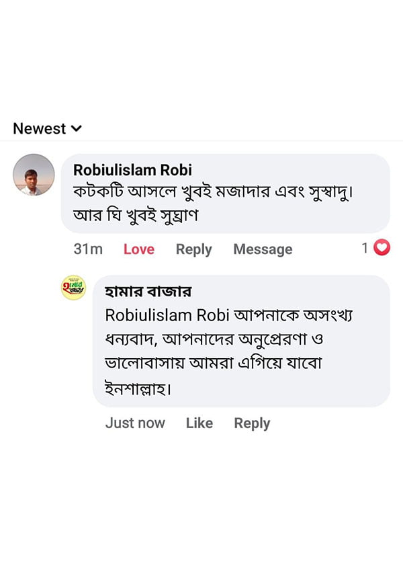Toggle Like on the হামার বাজার reply

click(199, 423)
